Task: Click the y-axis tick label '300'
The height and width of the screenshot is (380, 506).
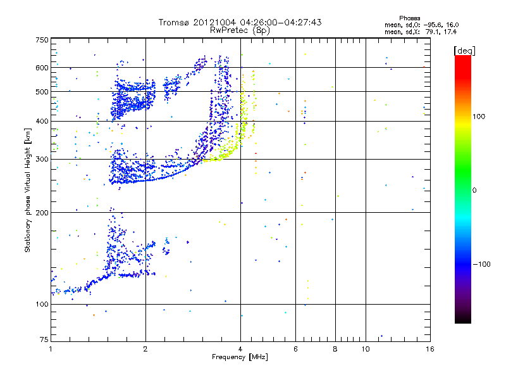Action: point(42,159)
